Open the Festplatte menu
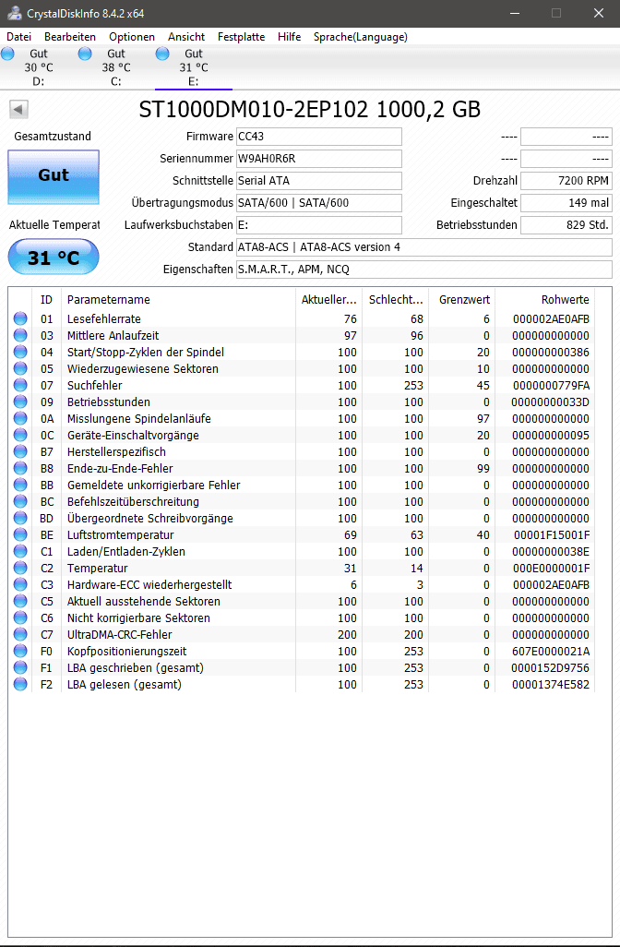The image size is (620, 947). (242, 37)
